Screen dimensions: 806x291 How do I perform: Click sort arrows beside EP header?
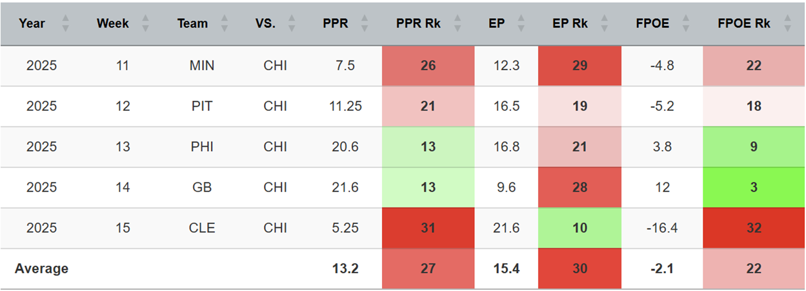tap(519, 24)
